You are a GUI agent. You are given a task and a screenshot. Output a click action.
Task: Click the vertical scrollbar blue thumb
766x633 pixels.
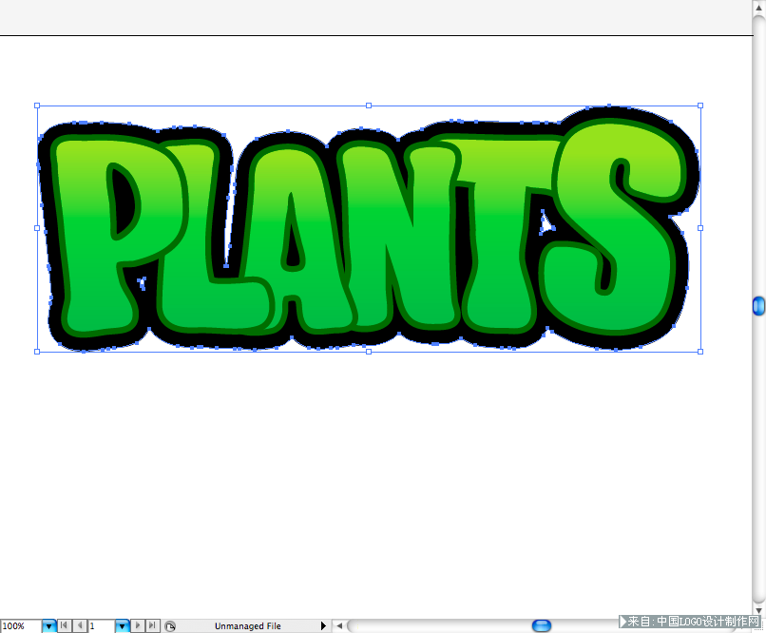(758, 306)
